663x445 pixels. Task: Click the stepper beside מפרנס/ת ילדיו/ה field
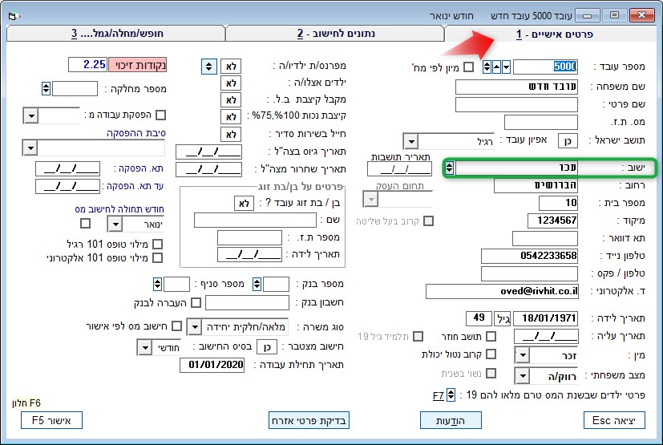pyautogui.click(x=209, y=67)
